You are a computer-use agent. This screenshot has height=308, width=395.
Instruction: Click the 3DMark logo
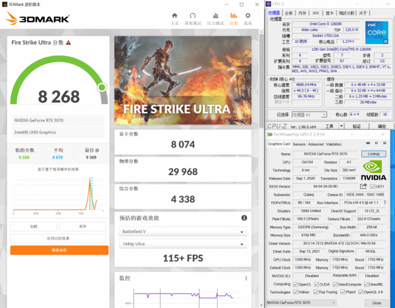(x=37, y=18)
